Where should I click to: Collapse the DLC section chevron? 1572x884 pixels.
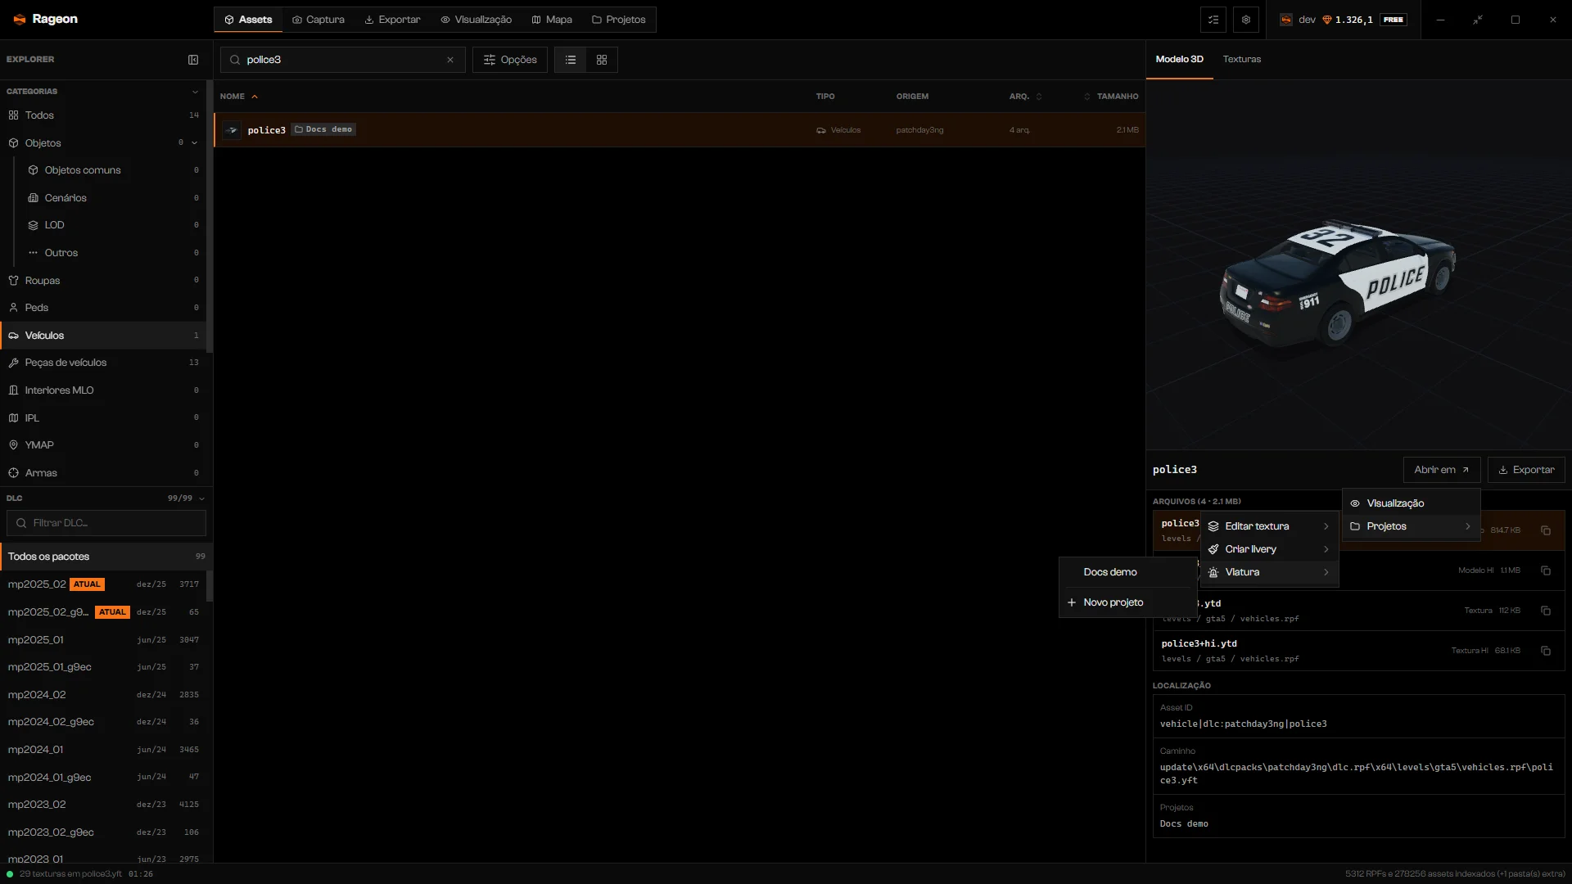point(201,498)
